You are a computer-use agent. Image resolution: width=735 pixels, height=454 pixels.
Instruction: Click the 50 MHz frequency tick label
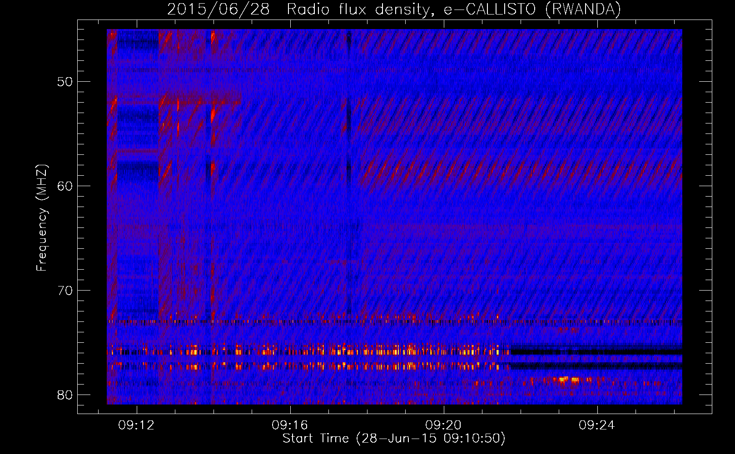(65, 82)
